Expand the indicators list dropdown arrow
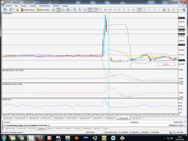 [71, 10]
